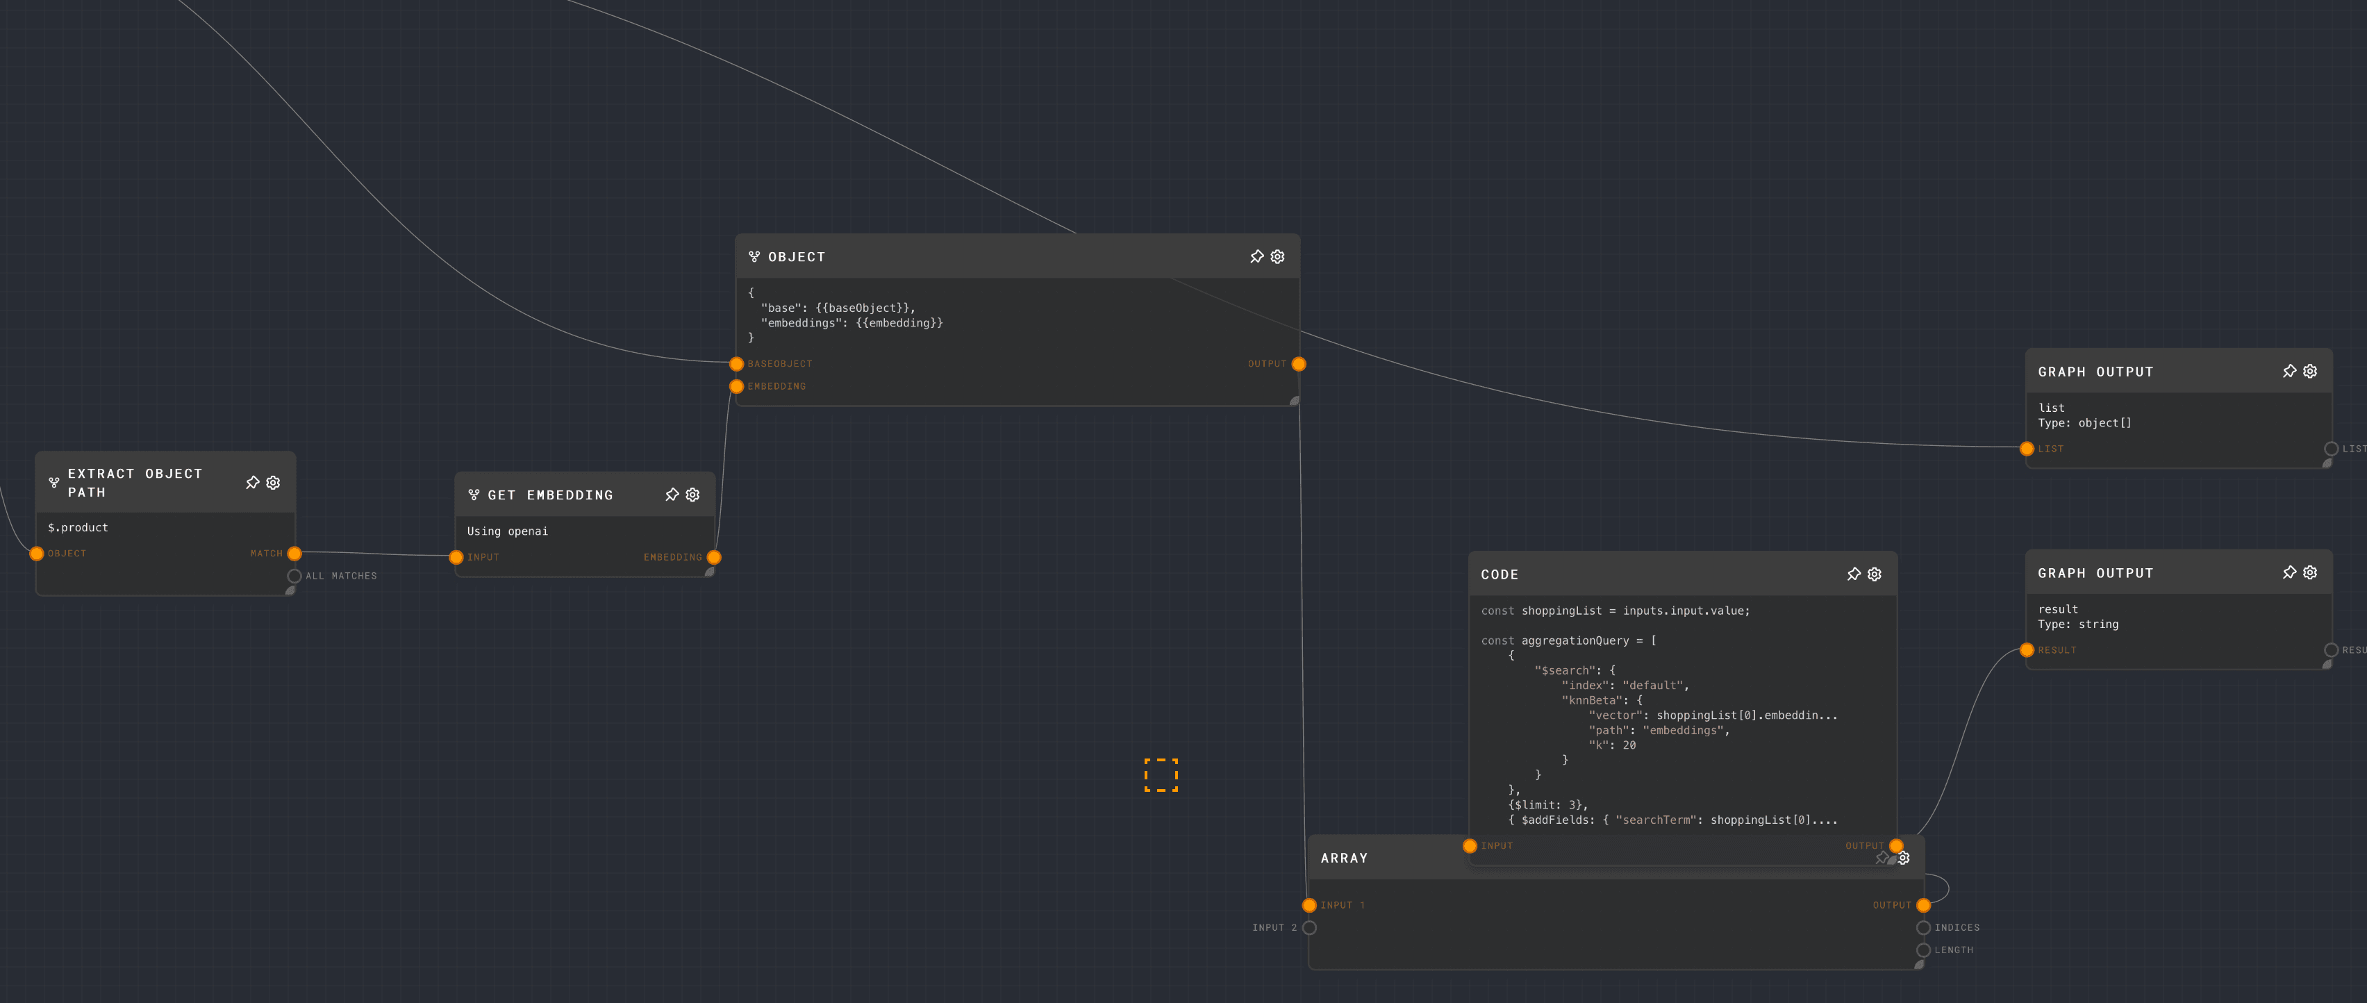The image size is (2367, 1003).
Task: Pin the Object node
Action: click(x=1256, y=256)
